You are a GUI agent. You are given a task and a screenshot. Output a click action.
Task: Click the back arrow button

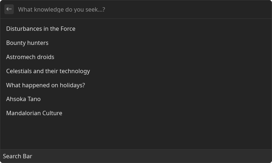[x=9, y=9]
